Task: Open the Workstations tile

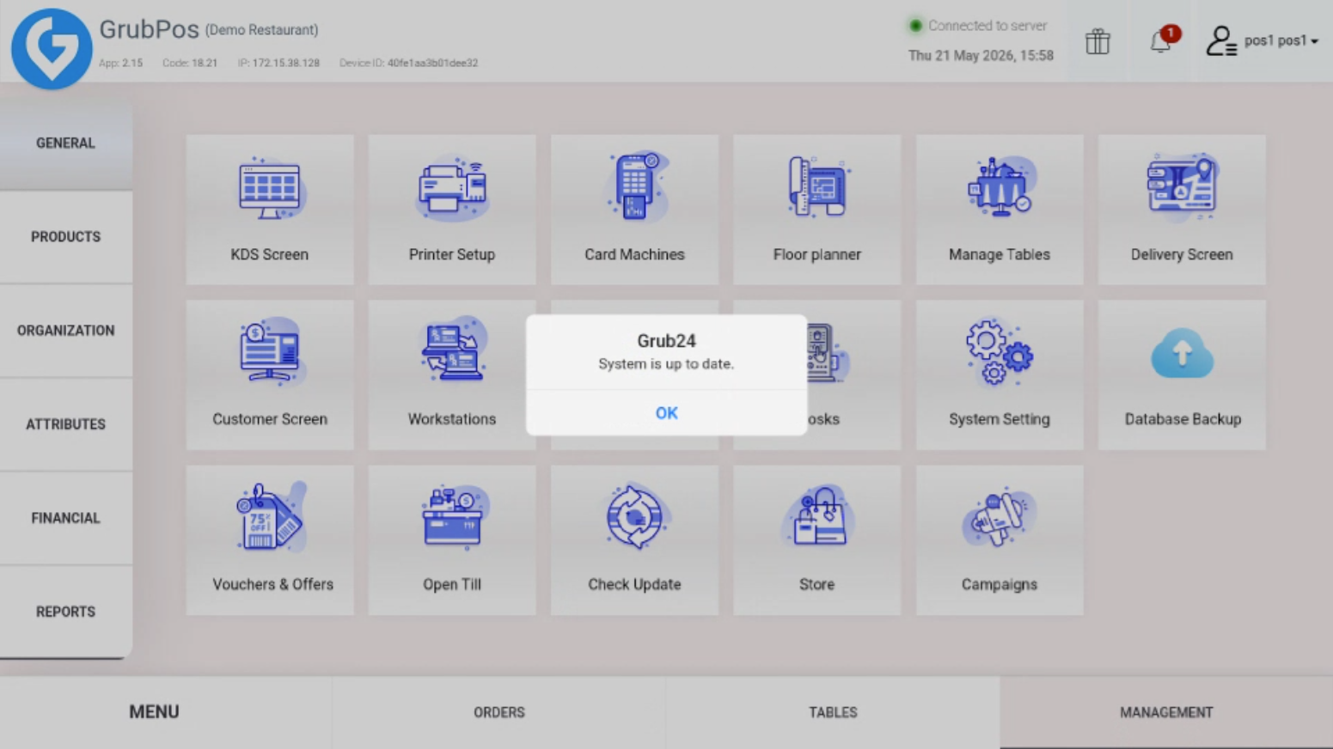Action: 452,374
